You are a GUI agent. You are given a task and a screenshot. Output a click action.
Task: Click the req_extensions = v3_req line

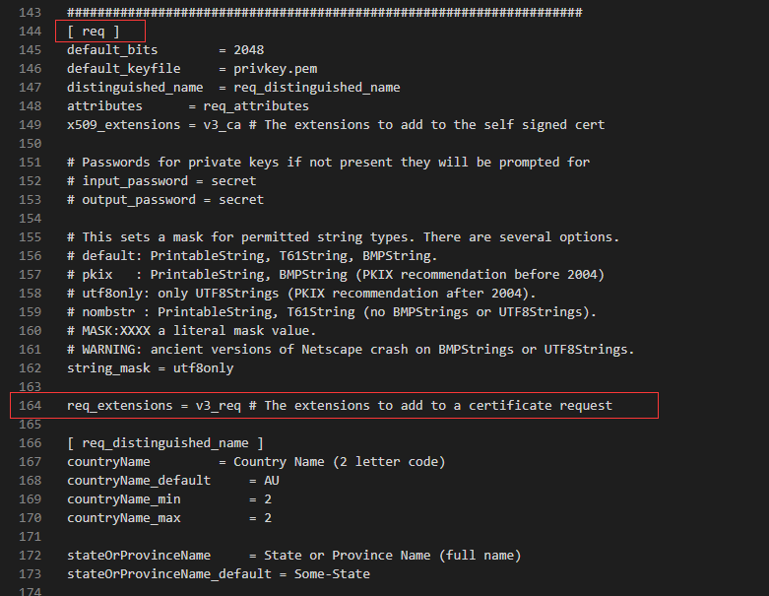click(340, 406)
